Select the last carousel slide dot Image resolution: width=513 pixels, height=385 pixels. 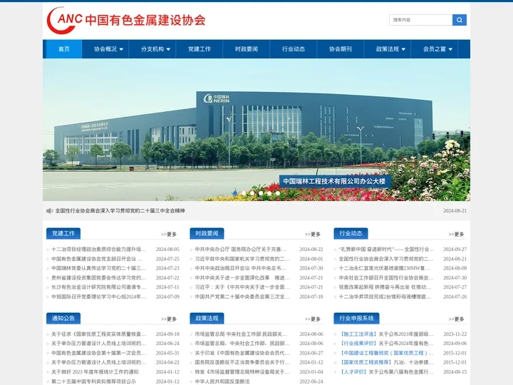(x=277, y=193)
